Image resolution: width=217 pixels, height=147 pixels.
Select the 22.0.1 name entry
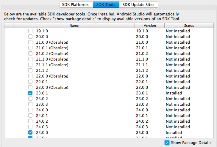tap(42, 82)
